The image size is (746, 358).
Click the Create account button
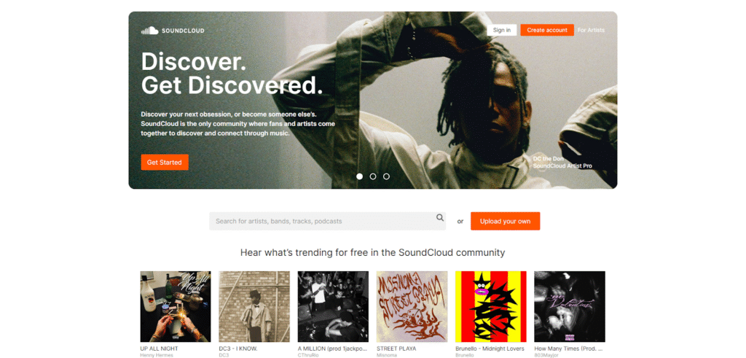tap(547, 30)
